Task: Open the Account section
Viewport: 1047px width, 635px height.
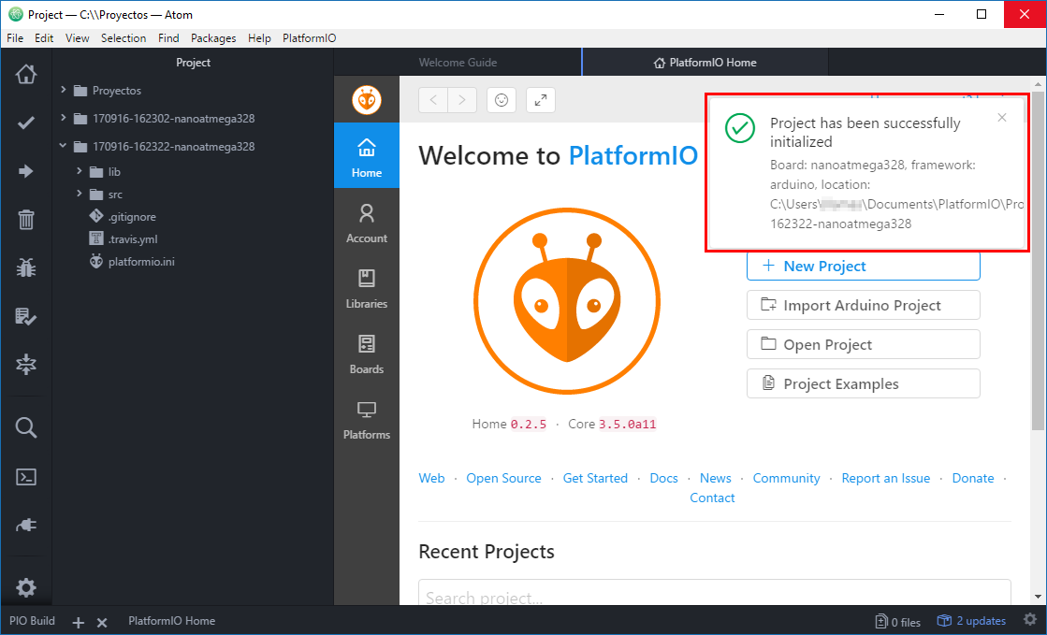Action: coord(367,223)
